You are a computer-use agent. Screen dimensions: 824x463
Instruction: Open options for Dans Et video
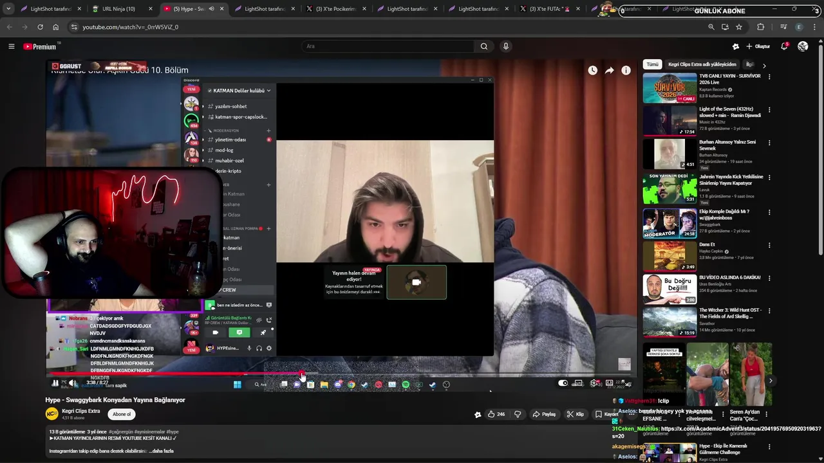[769, 246]
